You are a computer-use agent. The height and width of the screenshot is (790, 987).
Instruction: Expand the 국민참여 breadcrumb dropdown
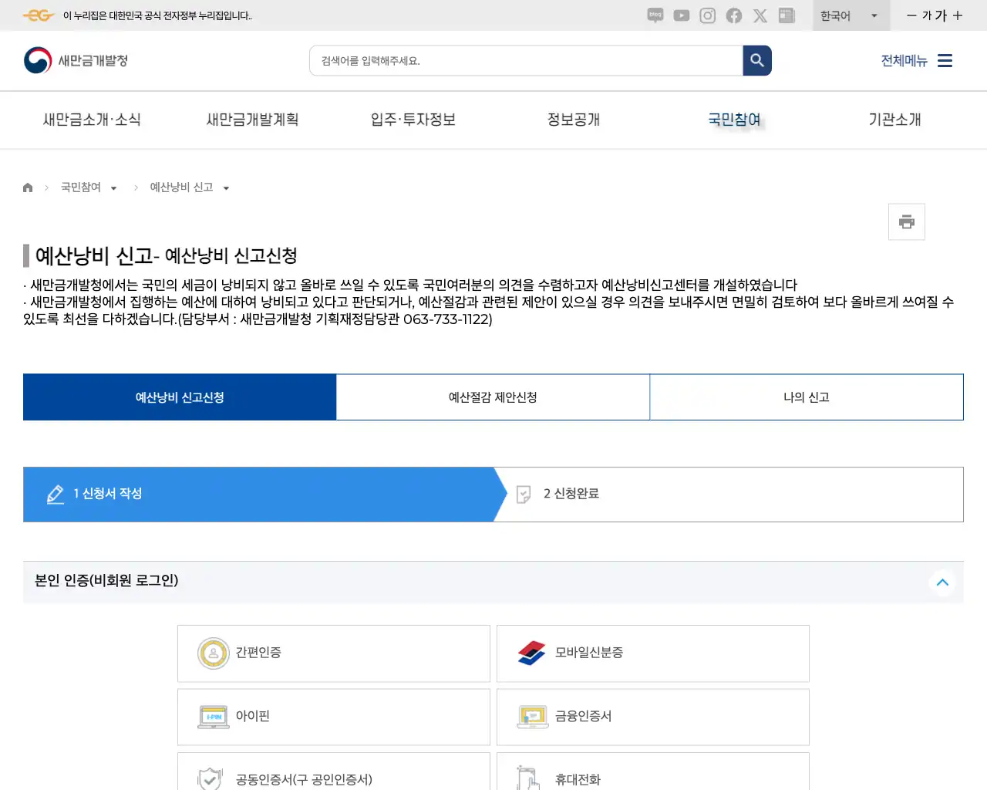tap(113, 187)
